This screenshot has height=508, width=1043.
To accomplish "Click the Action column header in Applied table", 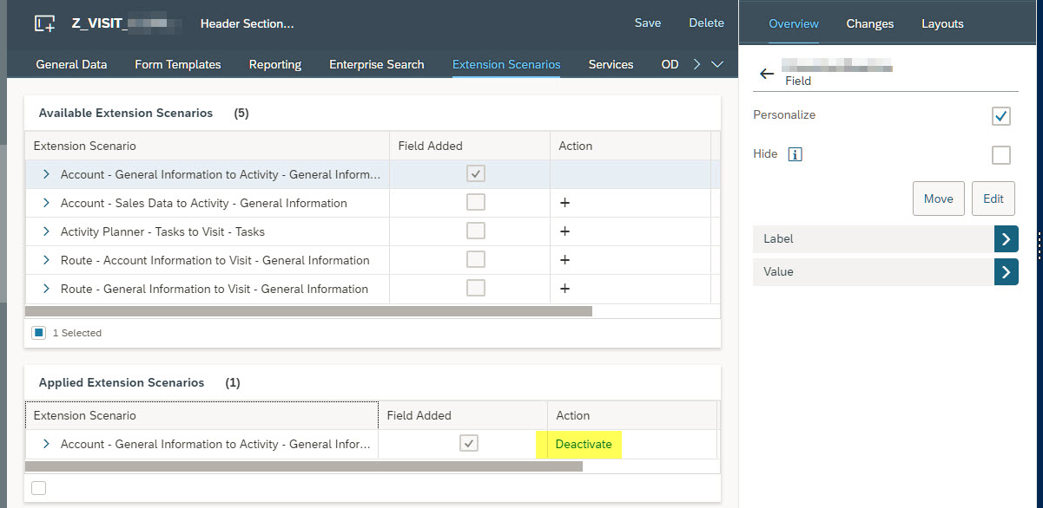I will 632,415.
